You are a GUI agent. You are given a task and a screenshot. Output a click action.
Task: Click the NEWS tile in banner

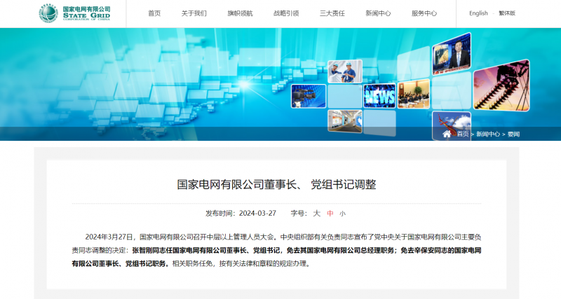[x=379, y=96]
